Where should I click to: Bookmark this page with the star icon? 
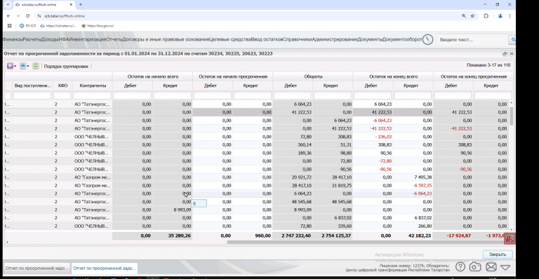tap(472, 16)
